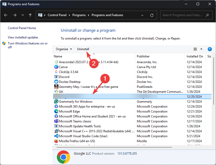Viewport: 216px width, 165px height.
Task: Click 'Mozilla' publisher cell for Firefox
Action: coord(141,141)
